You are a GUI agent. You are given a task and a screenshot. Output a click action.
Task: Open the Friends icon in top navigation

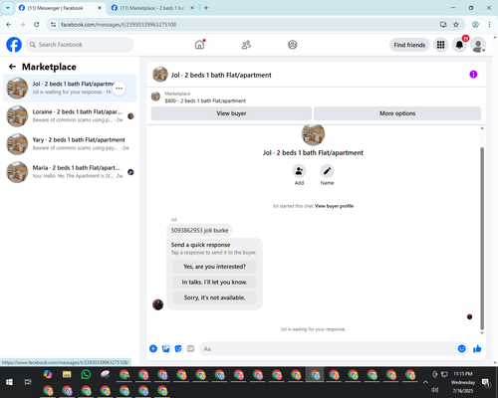pyautogui.click(x=246, y=45)
